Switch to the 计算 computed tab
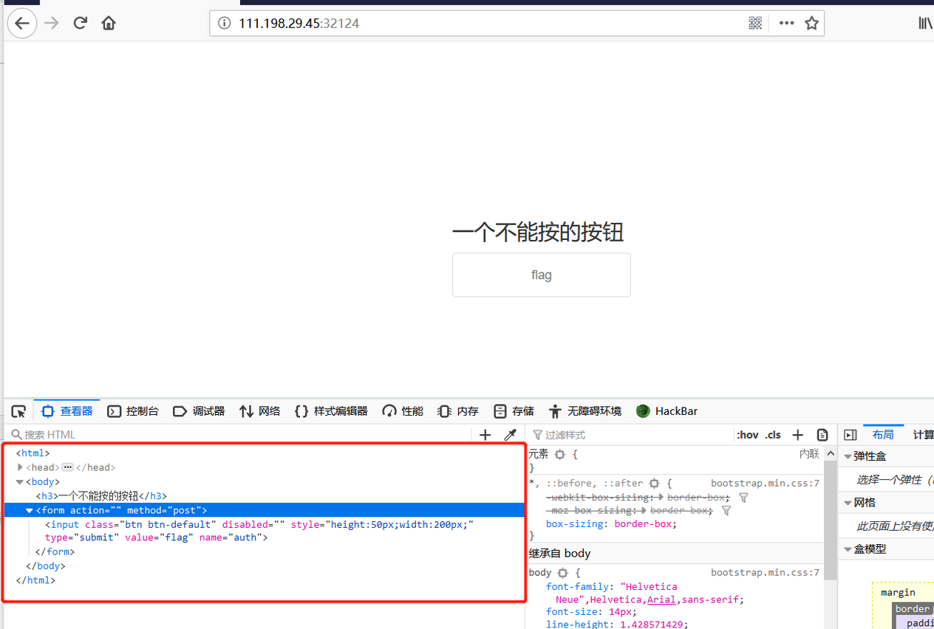Image resolution: width=934 pixels, height=629 pixels. point(923,435)
